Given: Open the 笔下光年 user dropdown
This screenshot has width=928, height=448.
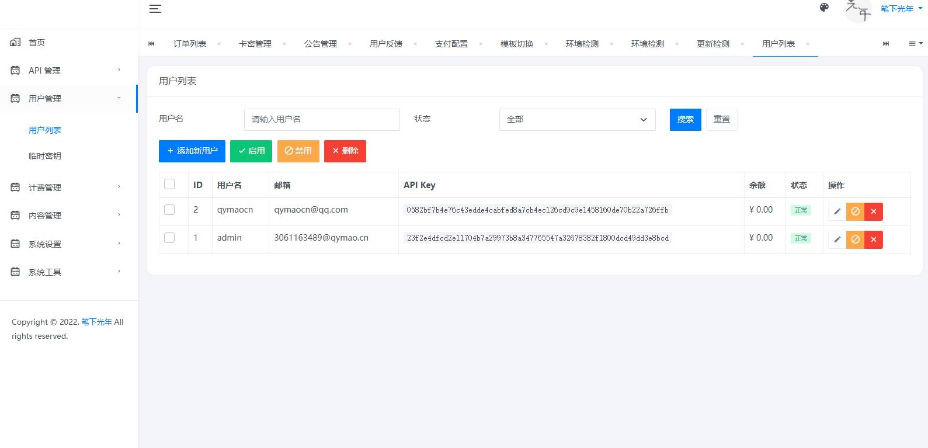Looking at the screenshot, I should coord(901,9).
